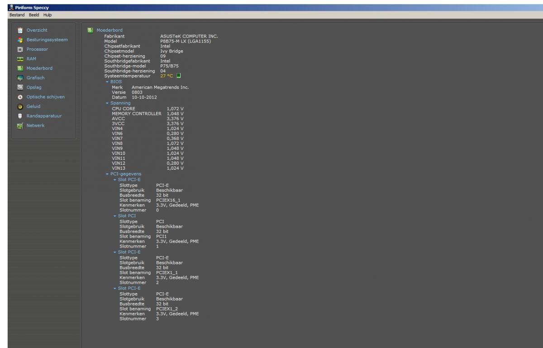Click the model value "P8B75-M LX (LGA1155)"
Viewport: 543px width, 348px height.
pyautogui.click(x=186, y=41)
